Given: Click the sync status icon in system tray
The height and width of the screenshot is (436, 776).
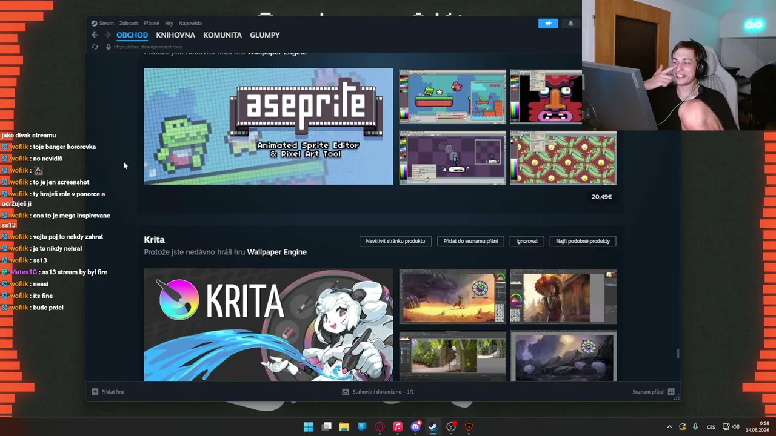Looking at the screenshot, I should [683, 427].
